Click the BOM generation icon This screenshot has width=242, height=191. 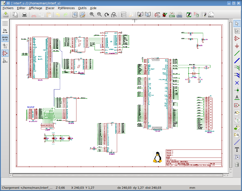tap(180, 14)
